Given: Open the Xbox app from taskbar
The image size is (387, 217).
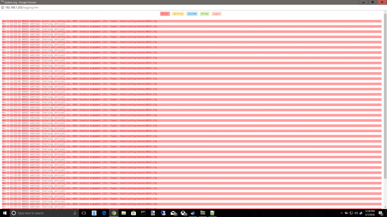Looking at the screenshot, I should (x=183, y=213).
